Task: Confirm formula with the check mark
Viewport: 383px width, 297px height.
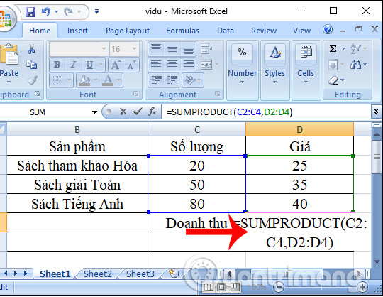Action: point(138,112)
